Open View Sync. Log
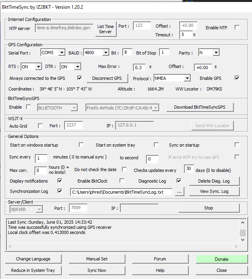The height and width of the screenshot is (279, 252). (214, 191)
